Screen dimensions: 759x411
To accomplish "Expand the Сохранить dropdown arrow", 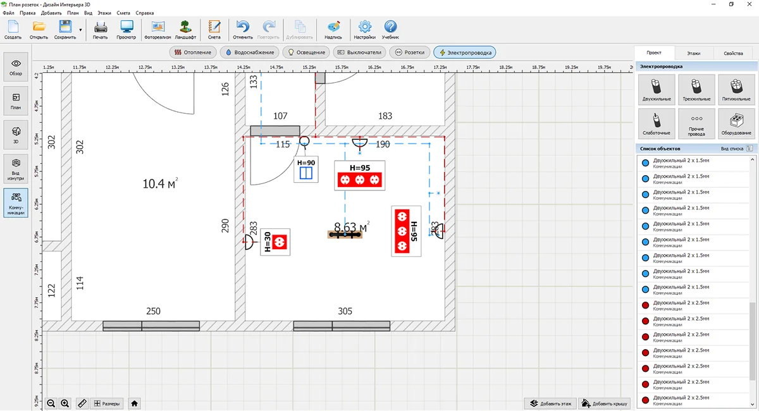I will click(80, 30).
